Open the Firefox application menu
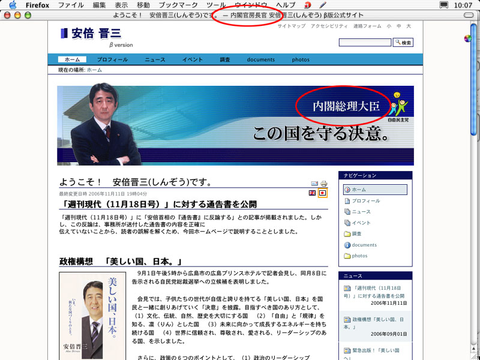Viewport: 480px width, 360px height. (x=37, y=5)
